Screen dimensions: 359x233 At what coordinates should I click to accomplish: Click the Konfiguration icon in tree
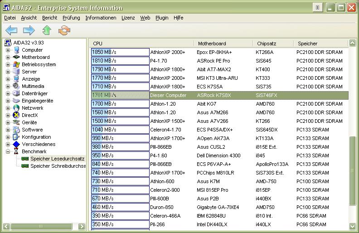point(16,137)
